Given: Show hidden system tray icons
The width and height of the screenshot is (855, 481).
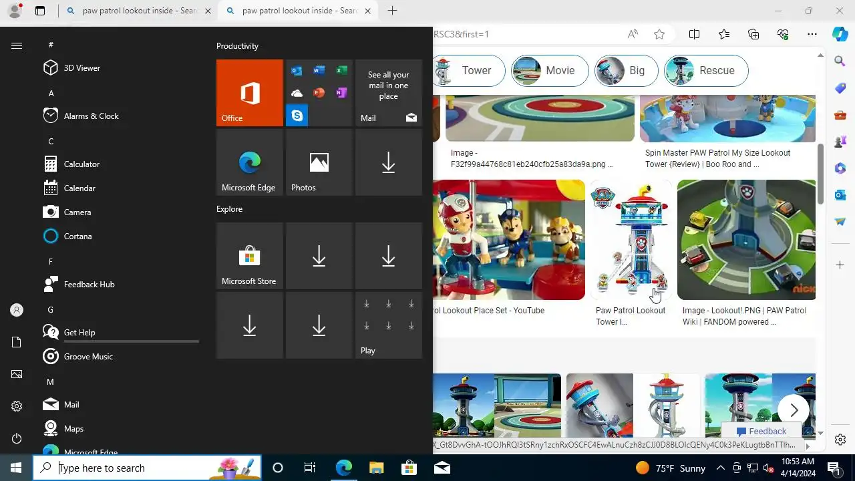Looking at the screenshot, I should 721,468.
